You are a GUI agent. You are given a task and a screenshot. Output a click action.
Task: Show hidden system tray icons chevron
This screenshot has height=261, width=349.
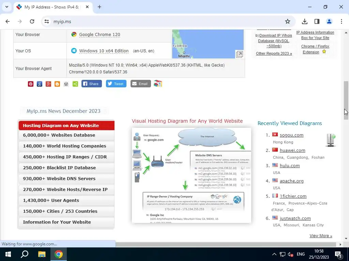click(x=274, y=254)
